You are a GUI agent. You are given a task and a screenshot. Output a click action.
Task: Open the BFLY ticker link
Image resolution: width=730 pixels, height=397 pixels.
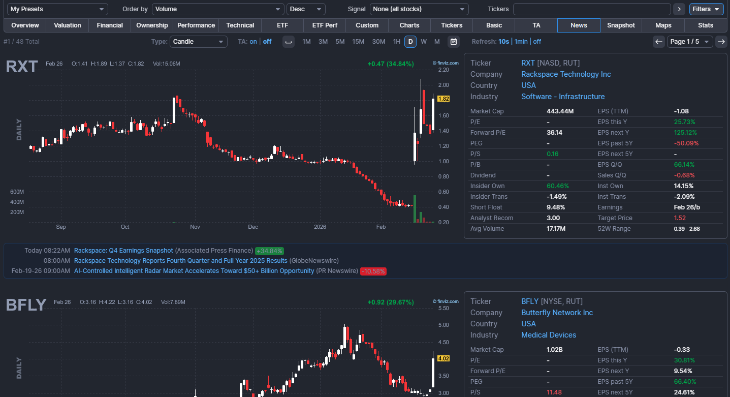[530, 301]
